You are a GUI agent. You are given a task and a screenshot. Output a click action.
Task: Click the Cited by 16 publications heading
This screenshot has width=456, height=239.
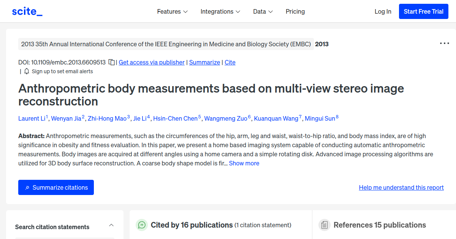pos(192,225)
